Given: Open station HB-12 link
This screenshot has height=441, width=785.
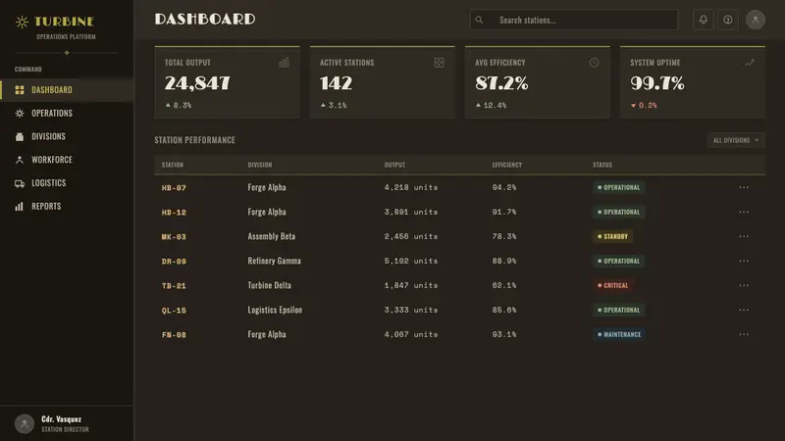Looking at the screenshot, I should pyautogui.click(x=174, y=213).
